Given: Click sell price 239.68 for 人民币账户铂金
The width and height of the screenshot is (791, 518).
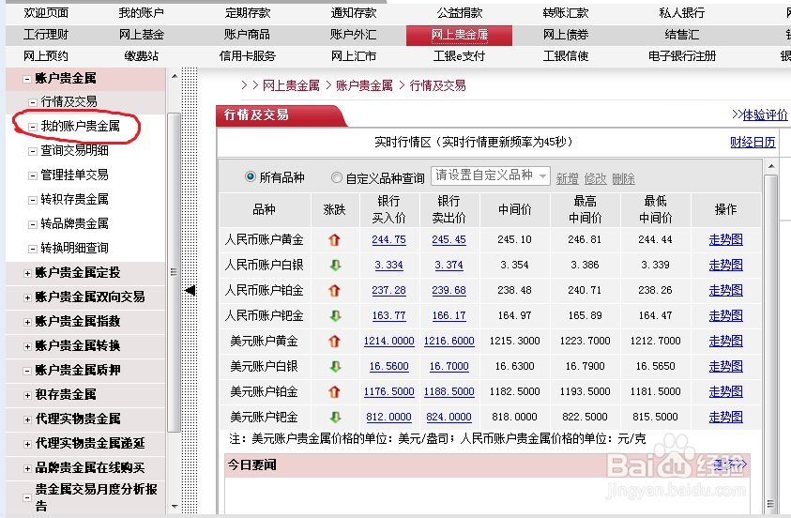Looking at the screenshot, I should (449, 291).
